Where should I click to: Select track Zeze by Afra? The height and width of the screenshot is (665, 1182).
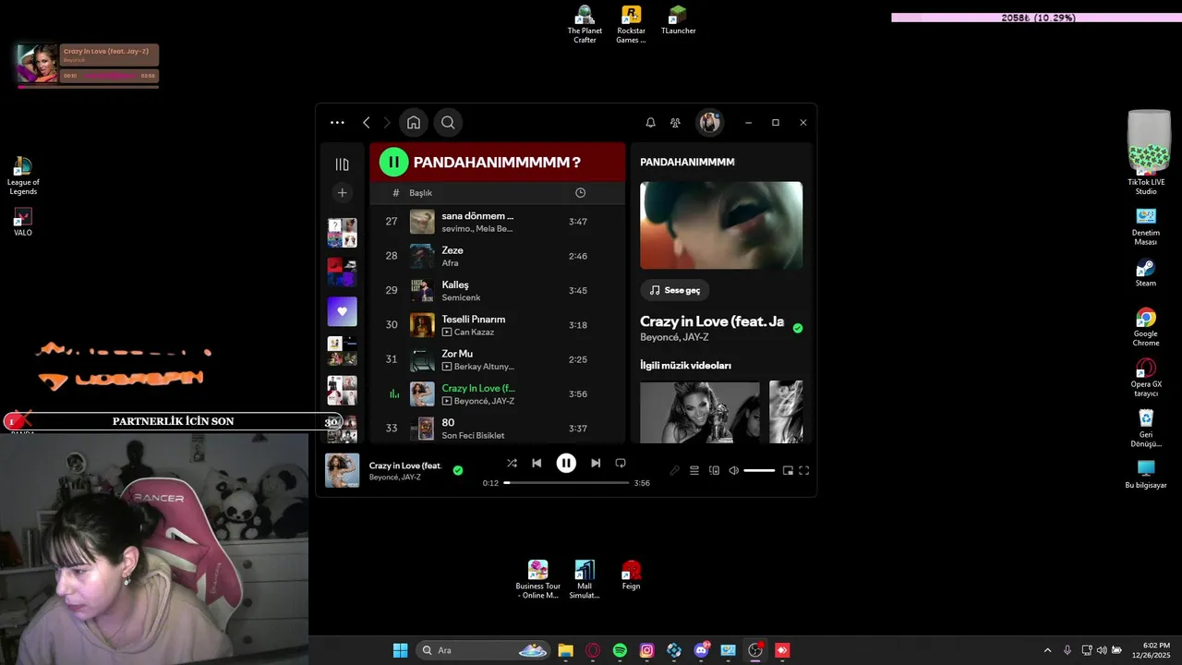point(498,256)
